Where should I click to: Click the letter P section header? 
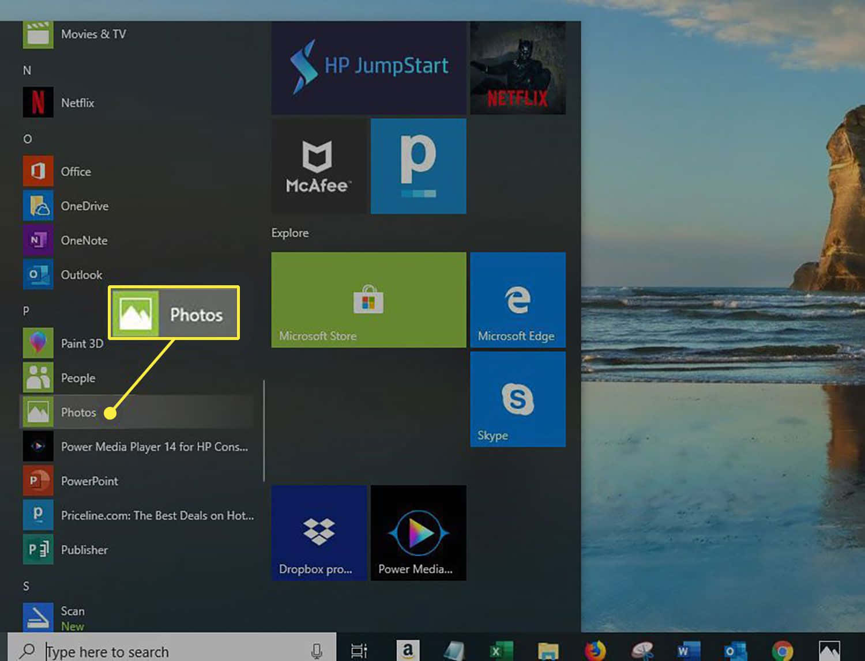[26, 311]
